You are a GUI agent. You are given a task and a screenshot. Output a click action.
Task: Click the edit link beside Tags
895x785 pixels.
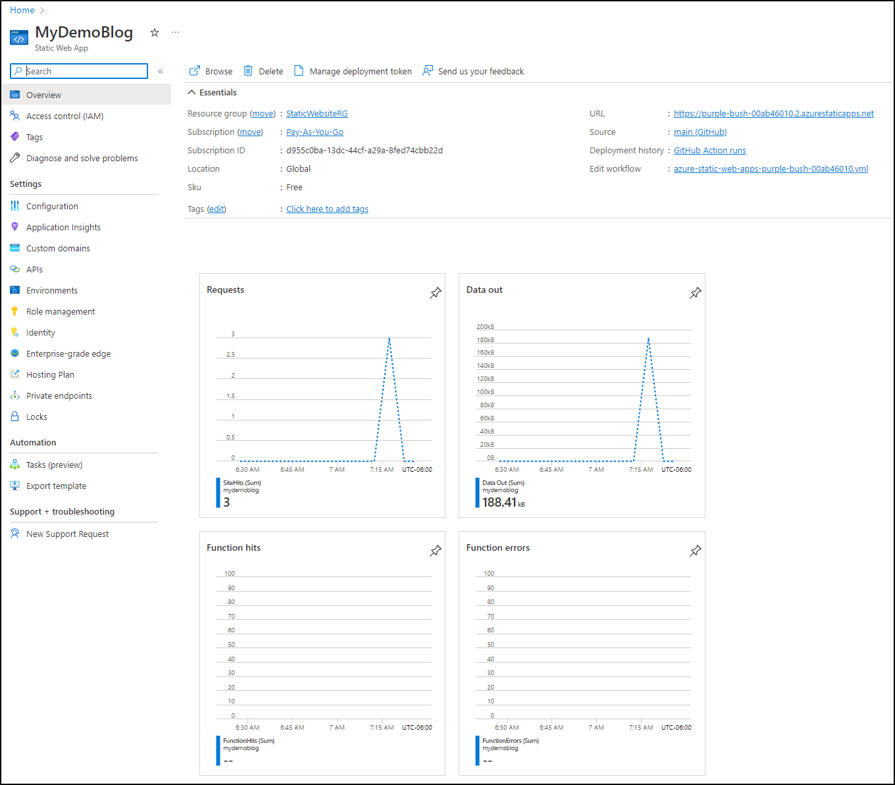tap(217, 209)
